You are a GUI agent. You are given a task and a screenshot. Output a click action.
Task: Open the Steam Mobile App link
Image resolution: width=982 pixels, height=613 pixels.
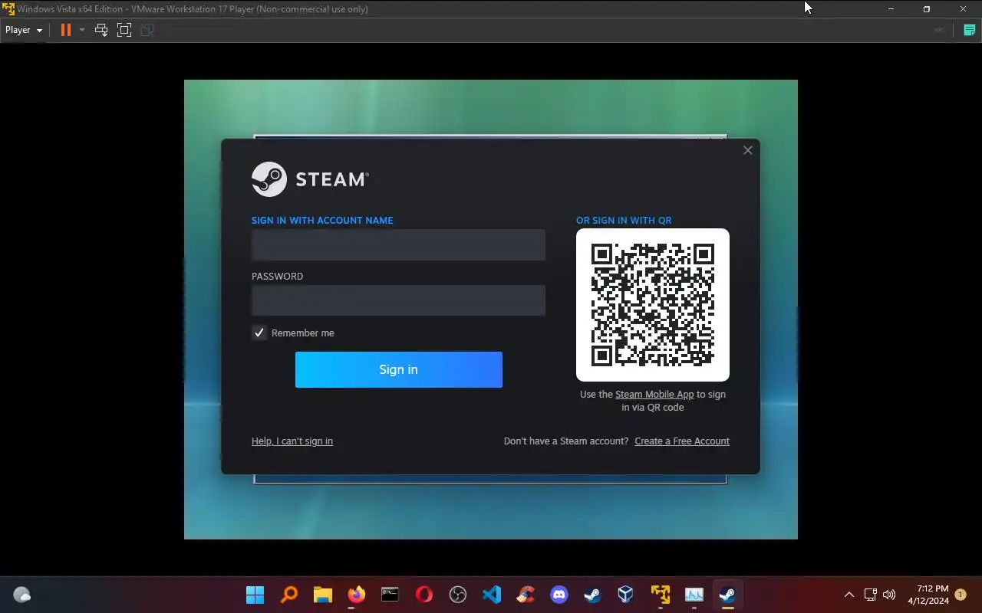click(654, 395)
